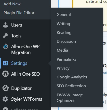Click the Duplicator gear icon
Viewport: 107px width, 110px height.
pos(5,88)
